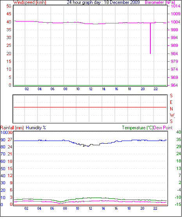
Task: Click the "Windspeed (kmh)" axis title
Action: [x=30, y=2]
